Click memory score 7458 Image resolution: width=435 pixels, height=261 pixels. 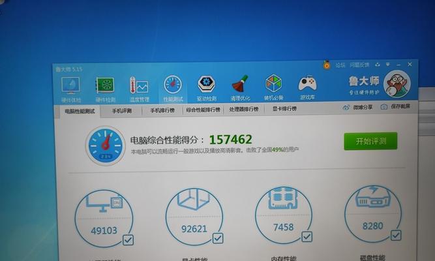283,227
